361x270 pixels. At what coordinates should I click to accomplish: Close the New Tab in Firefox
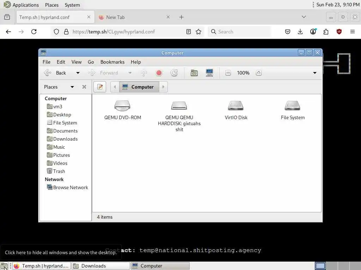click(x=168, y=17)
